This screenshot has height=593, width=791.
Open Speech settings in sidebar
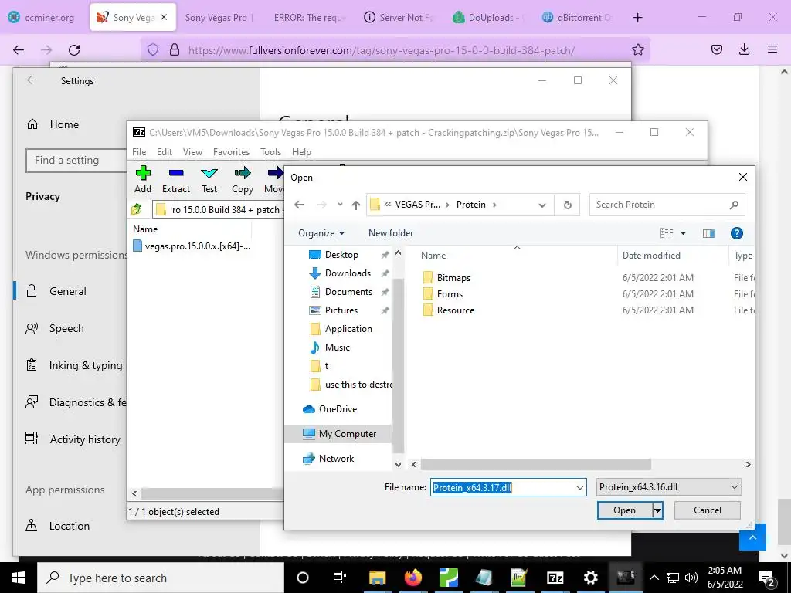click(x=66, y=328)
